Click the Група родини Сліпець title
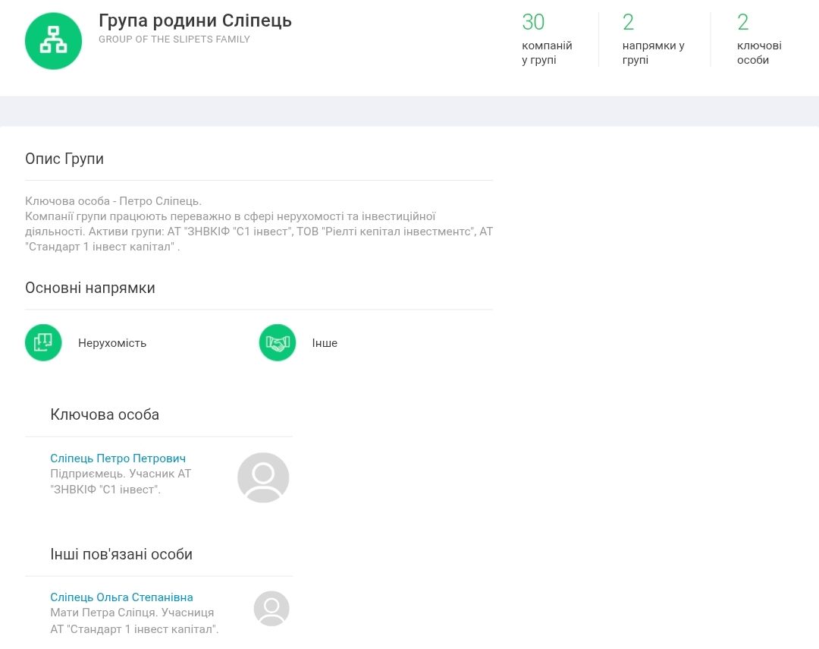 coord(195,20)
